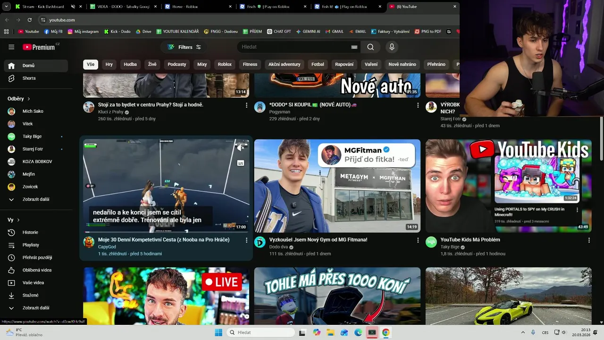Screen dimensions: 604x340
Task: Open options menu for DODO SI KOUPIL video
Action: pos(418,105)
